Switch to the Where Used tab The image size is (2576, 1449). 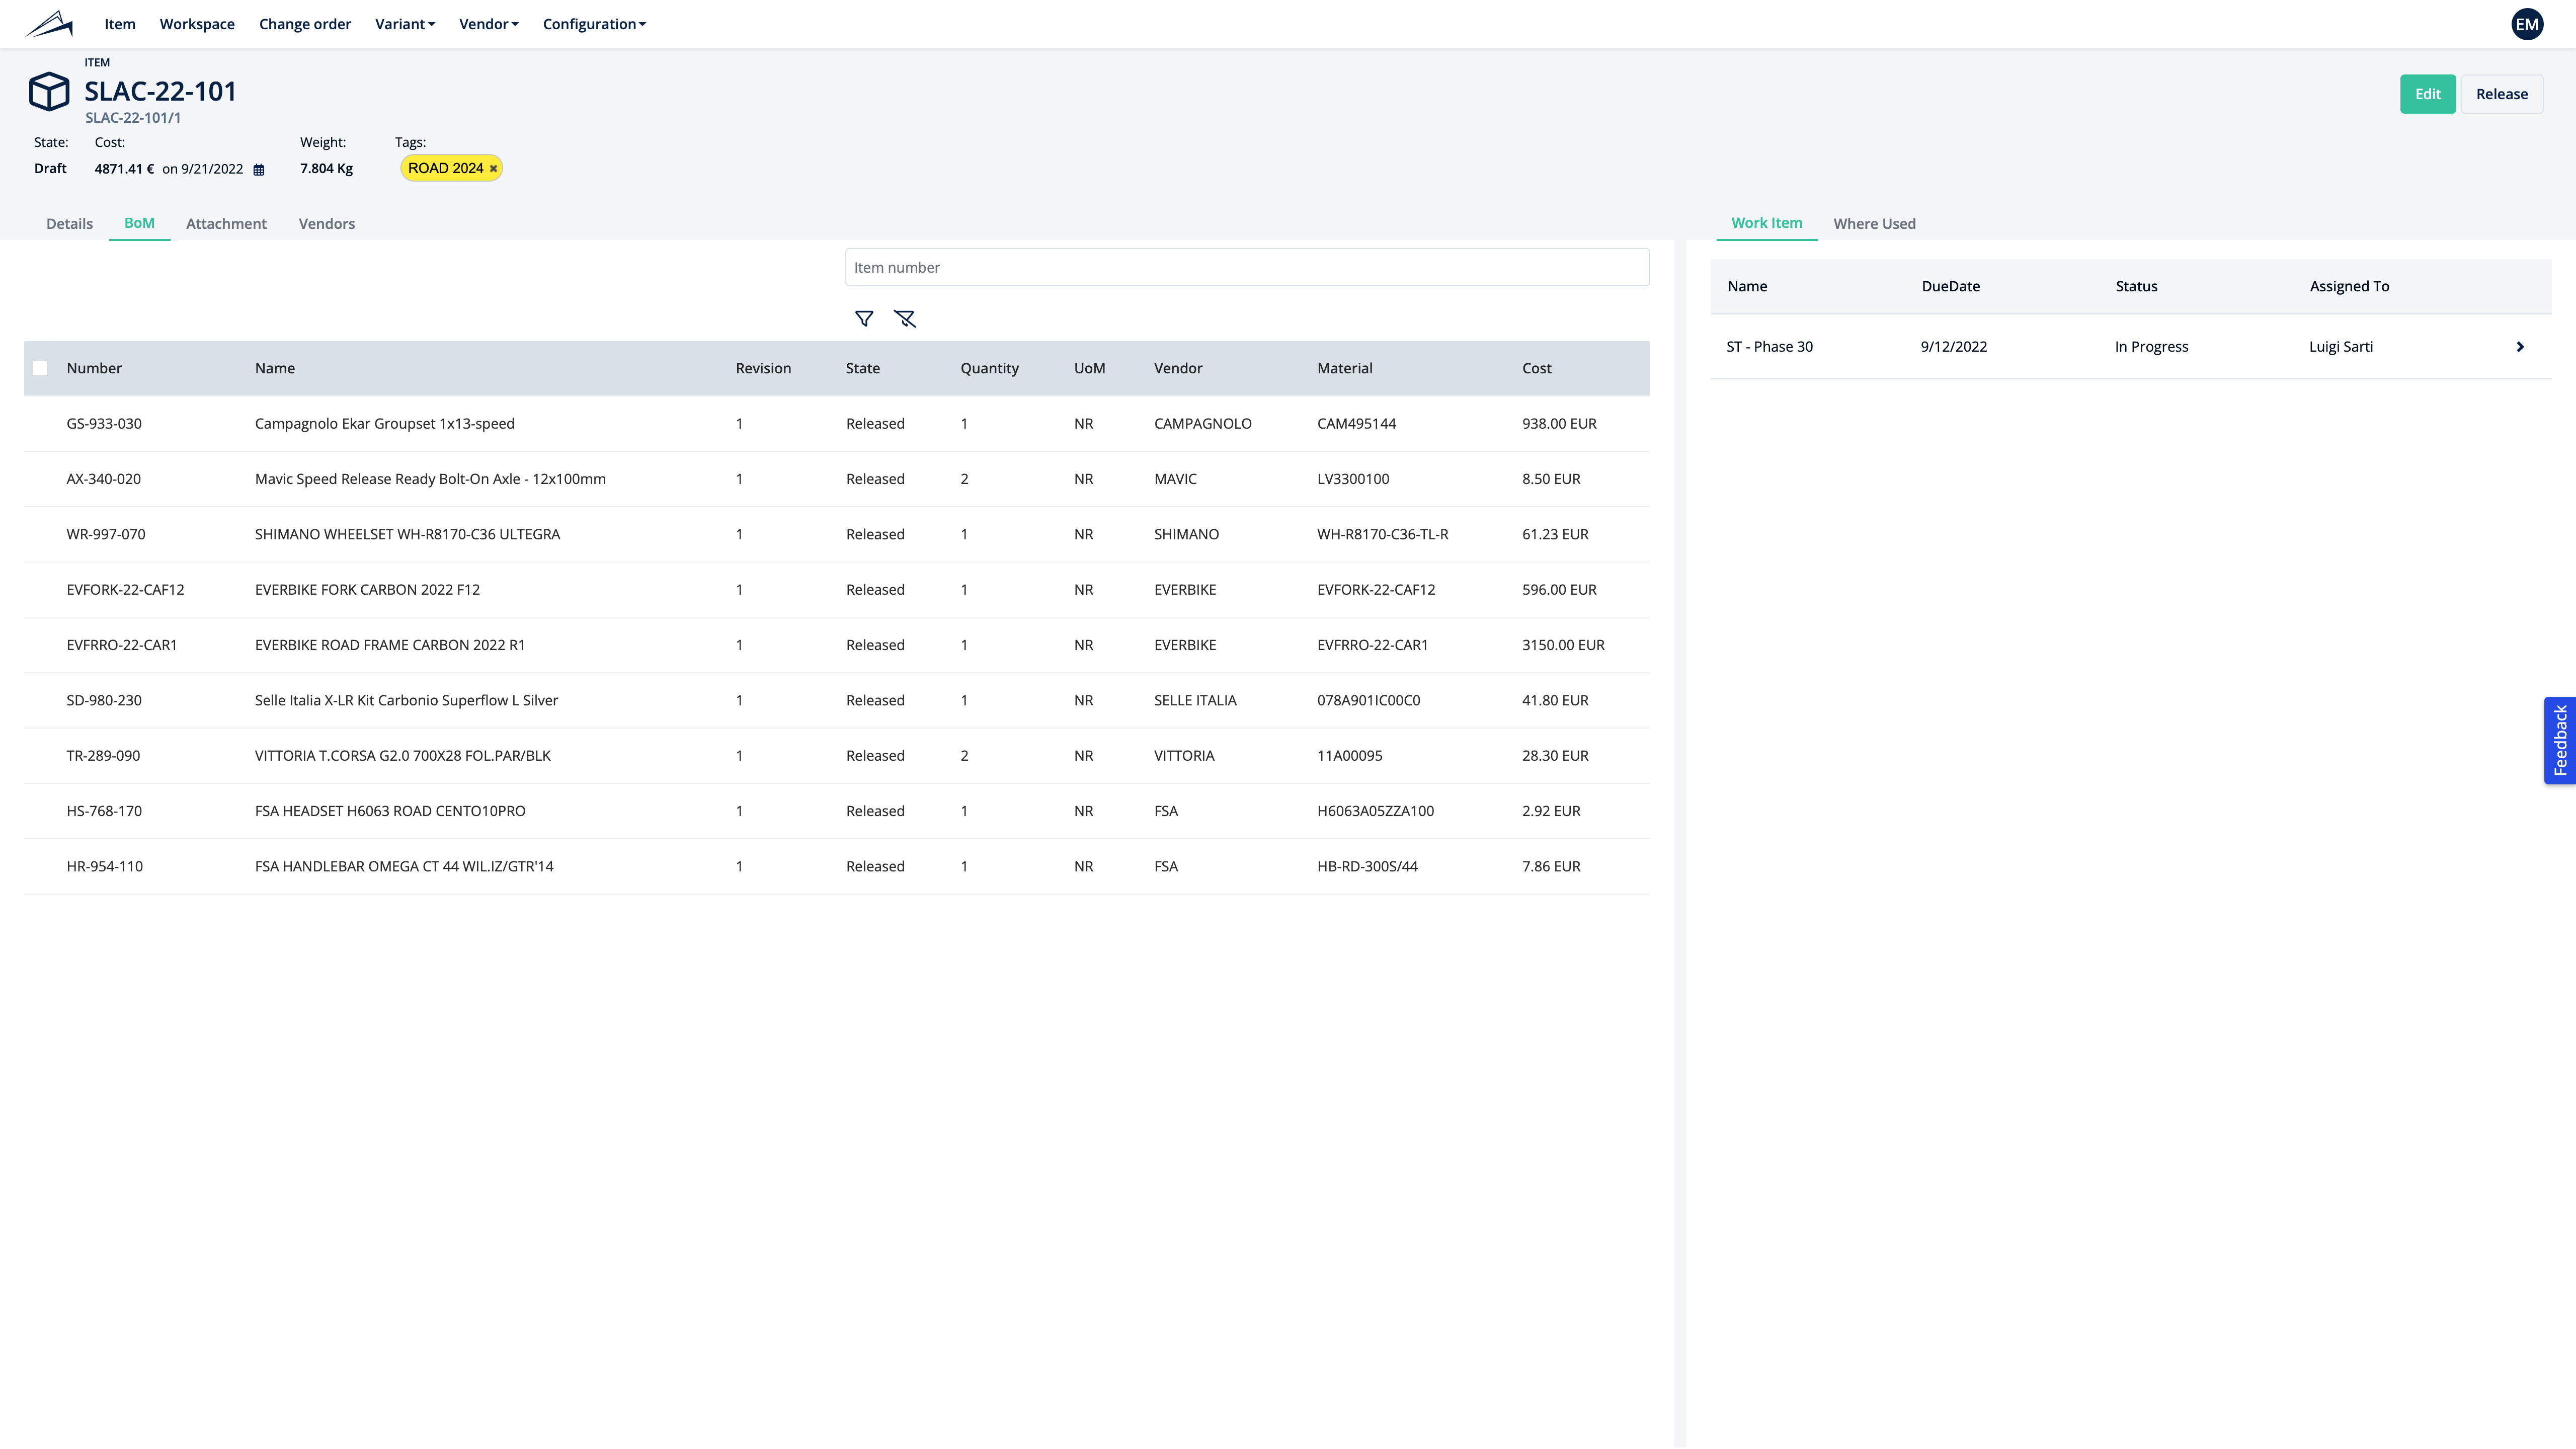point(1874,224)
